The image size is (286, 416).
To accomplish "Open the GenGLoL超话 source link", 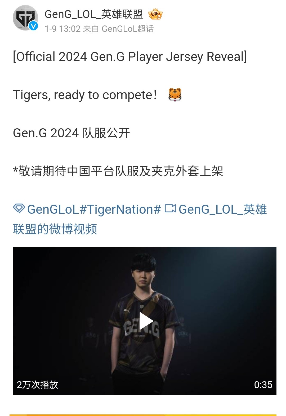I will [x=128, y=29].
